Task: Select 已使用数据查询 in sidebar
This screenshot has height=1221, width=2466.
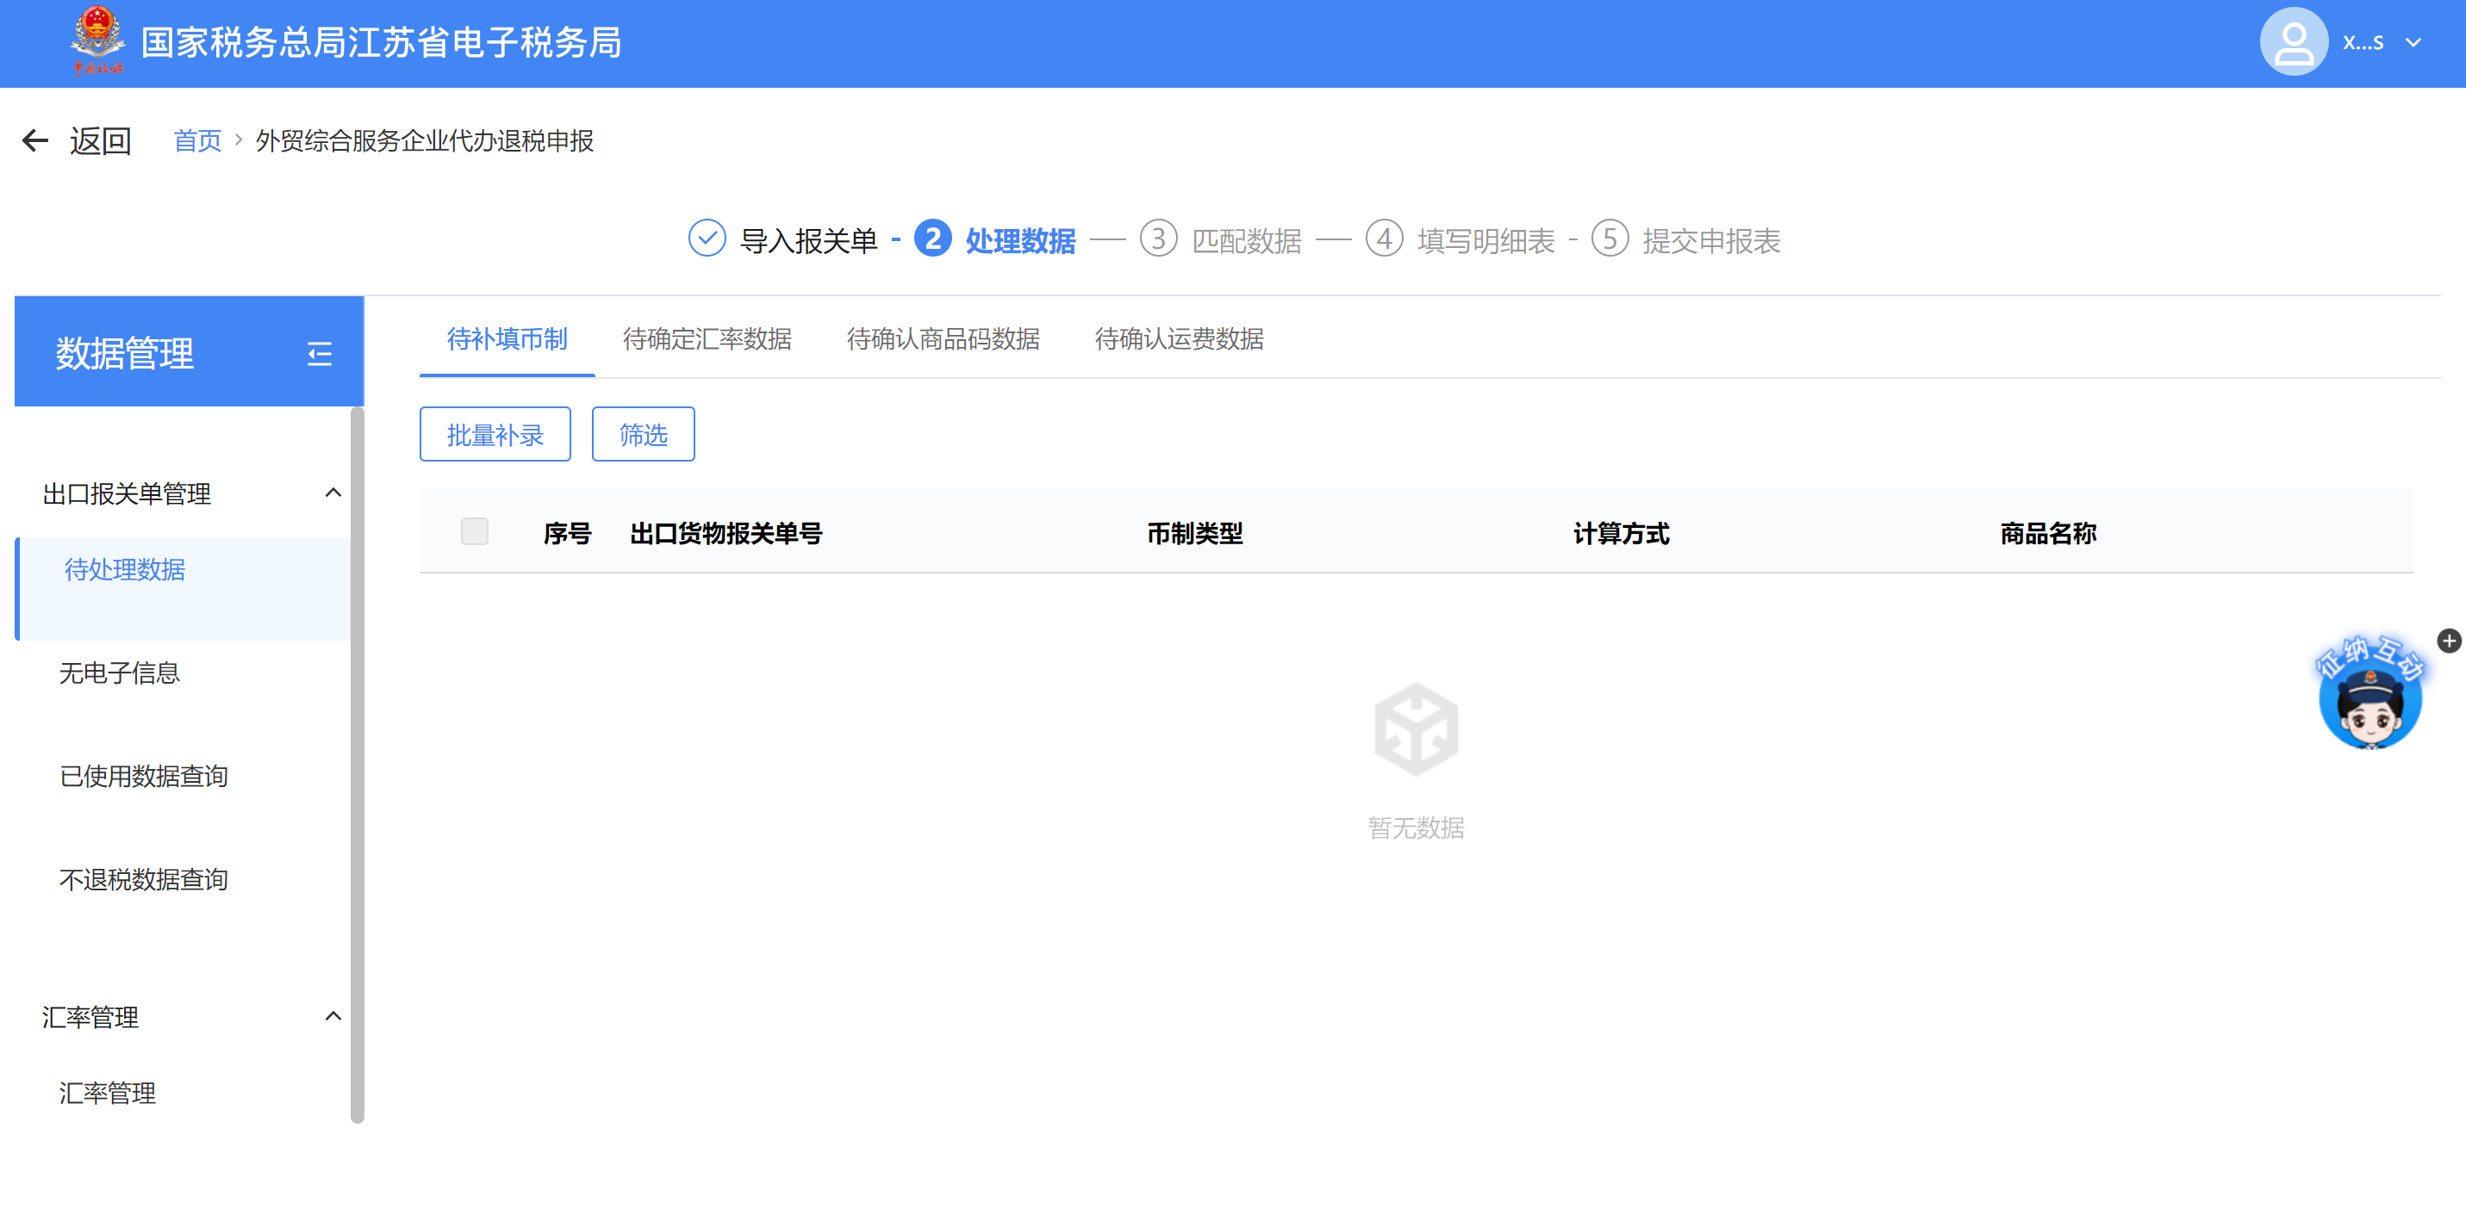Action: 144,776
